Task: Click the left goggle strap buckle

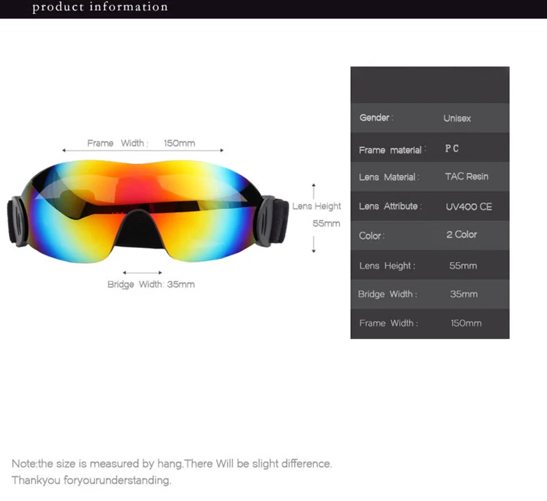Action: pyautogui.click(x=18, y=221)
